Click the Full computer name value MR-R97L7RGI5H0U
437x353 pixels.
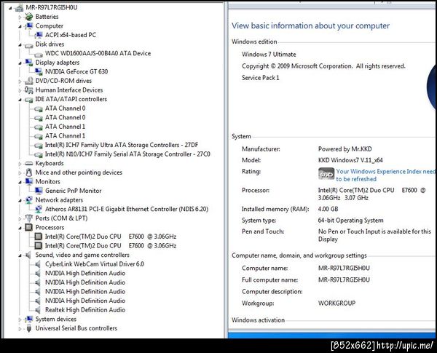[345, 279]
